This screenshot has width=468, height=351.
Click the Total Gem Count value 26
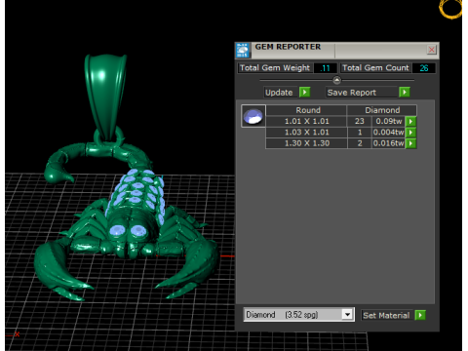[x=424, y=68]
